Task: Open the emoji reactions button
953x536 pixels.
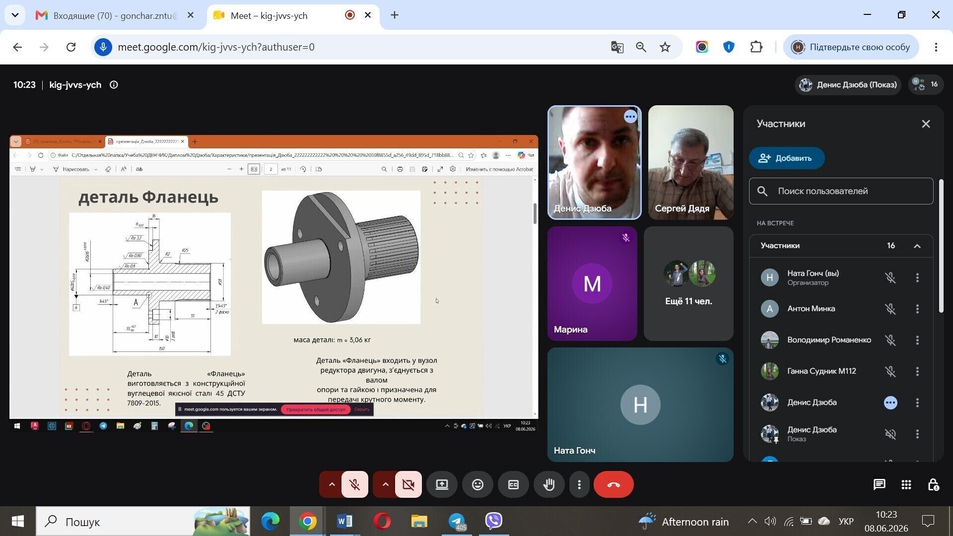Action: click(x=477, y=484)
